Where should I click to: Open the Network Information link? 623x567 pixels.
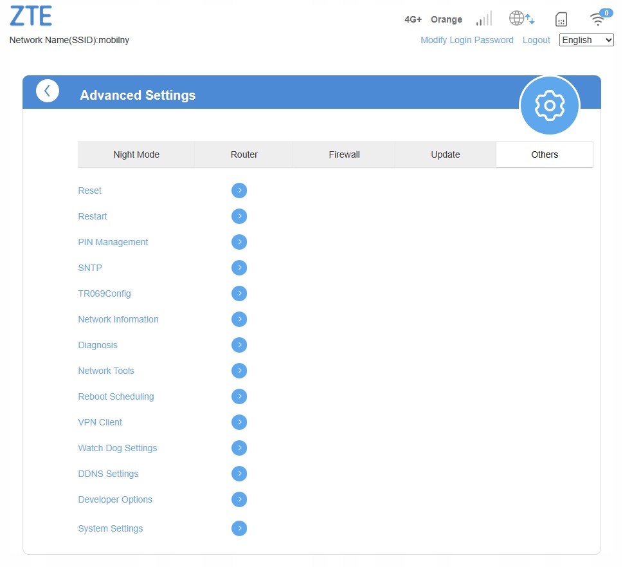coord(118,319)
